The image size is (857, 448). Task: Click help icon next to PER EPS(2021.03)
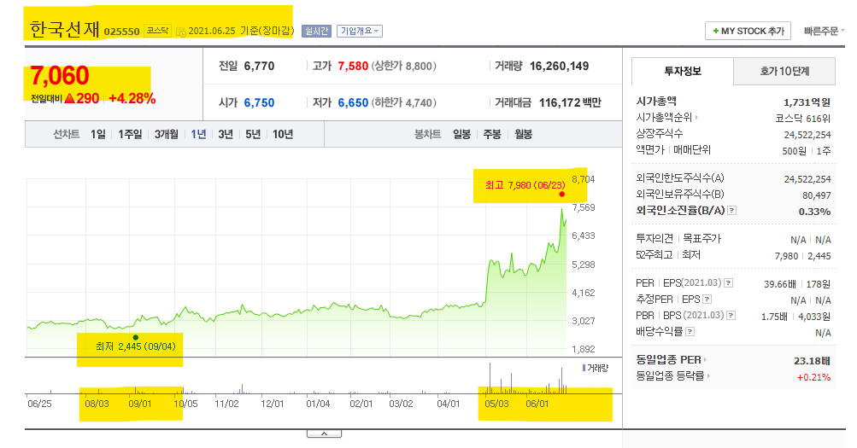tap(729, 283)
